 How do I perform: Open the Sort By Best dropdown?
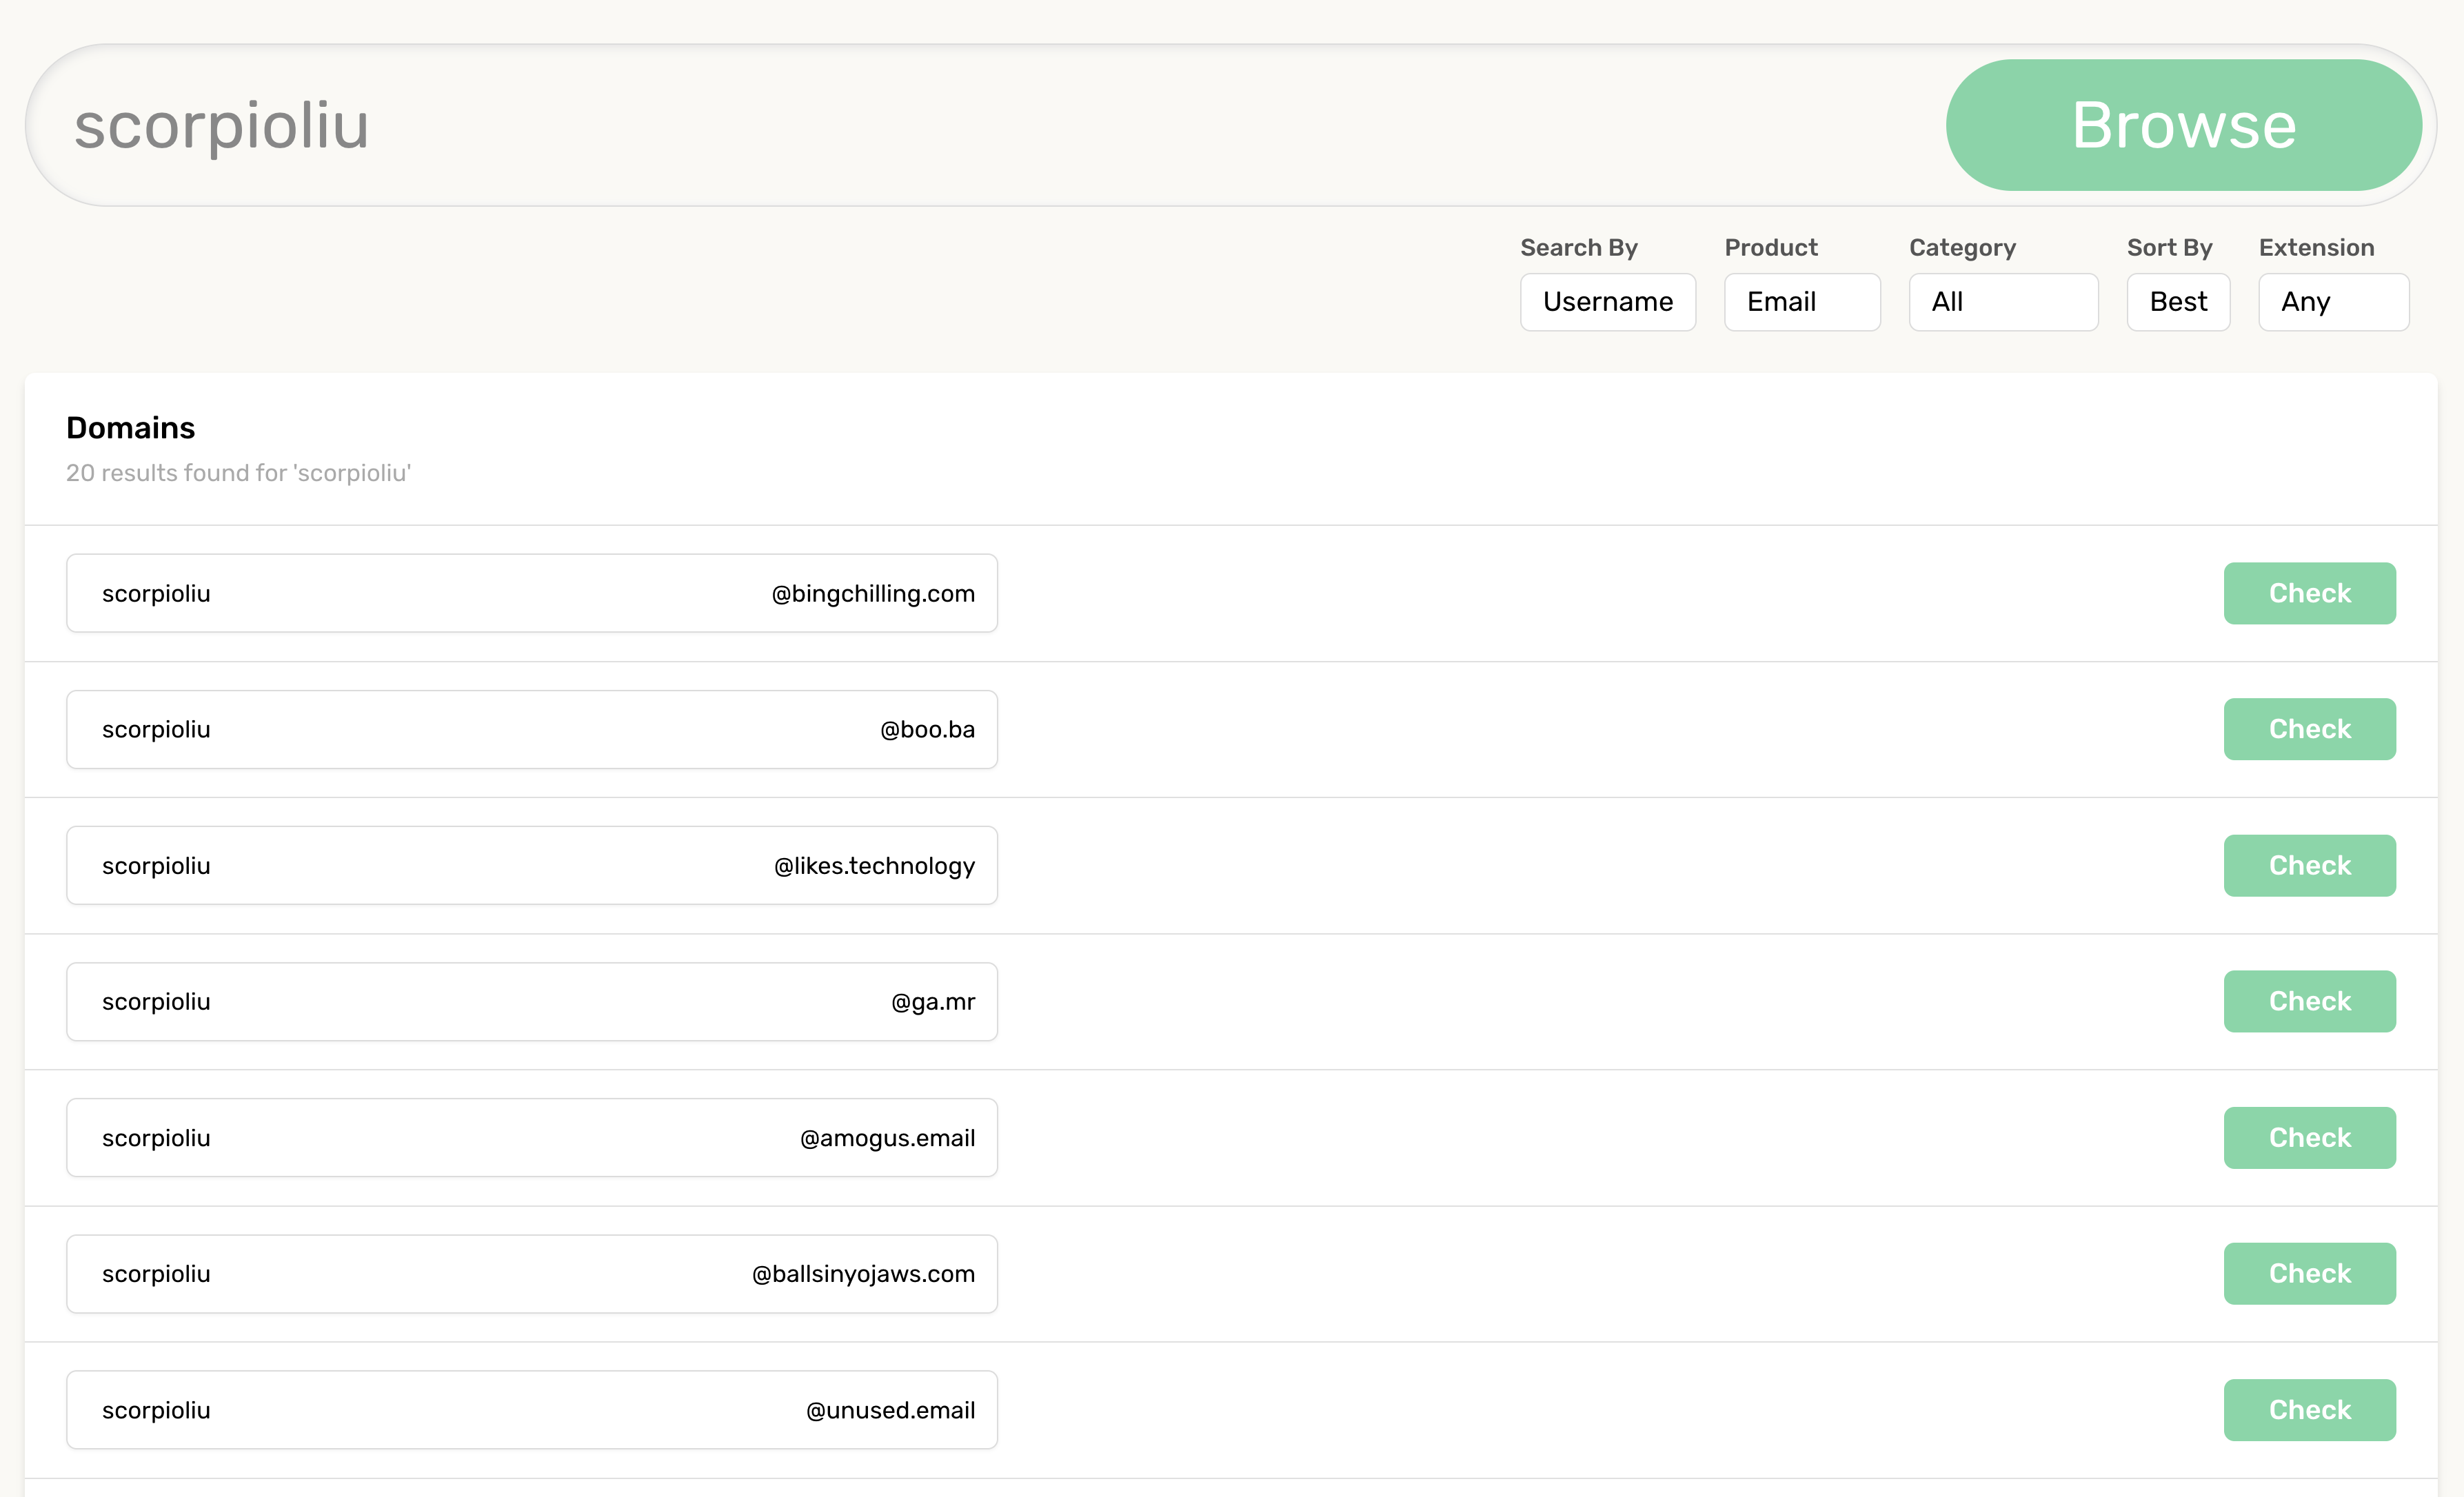coord(2177,302)
